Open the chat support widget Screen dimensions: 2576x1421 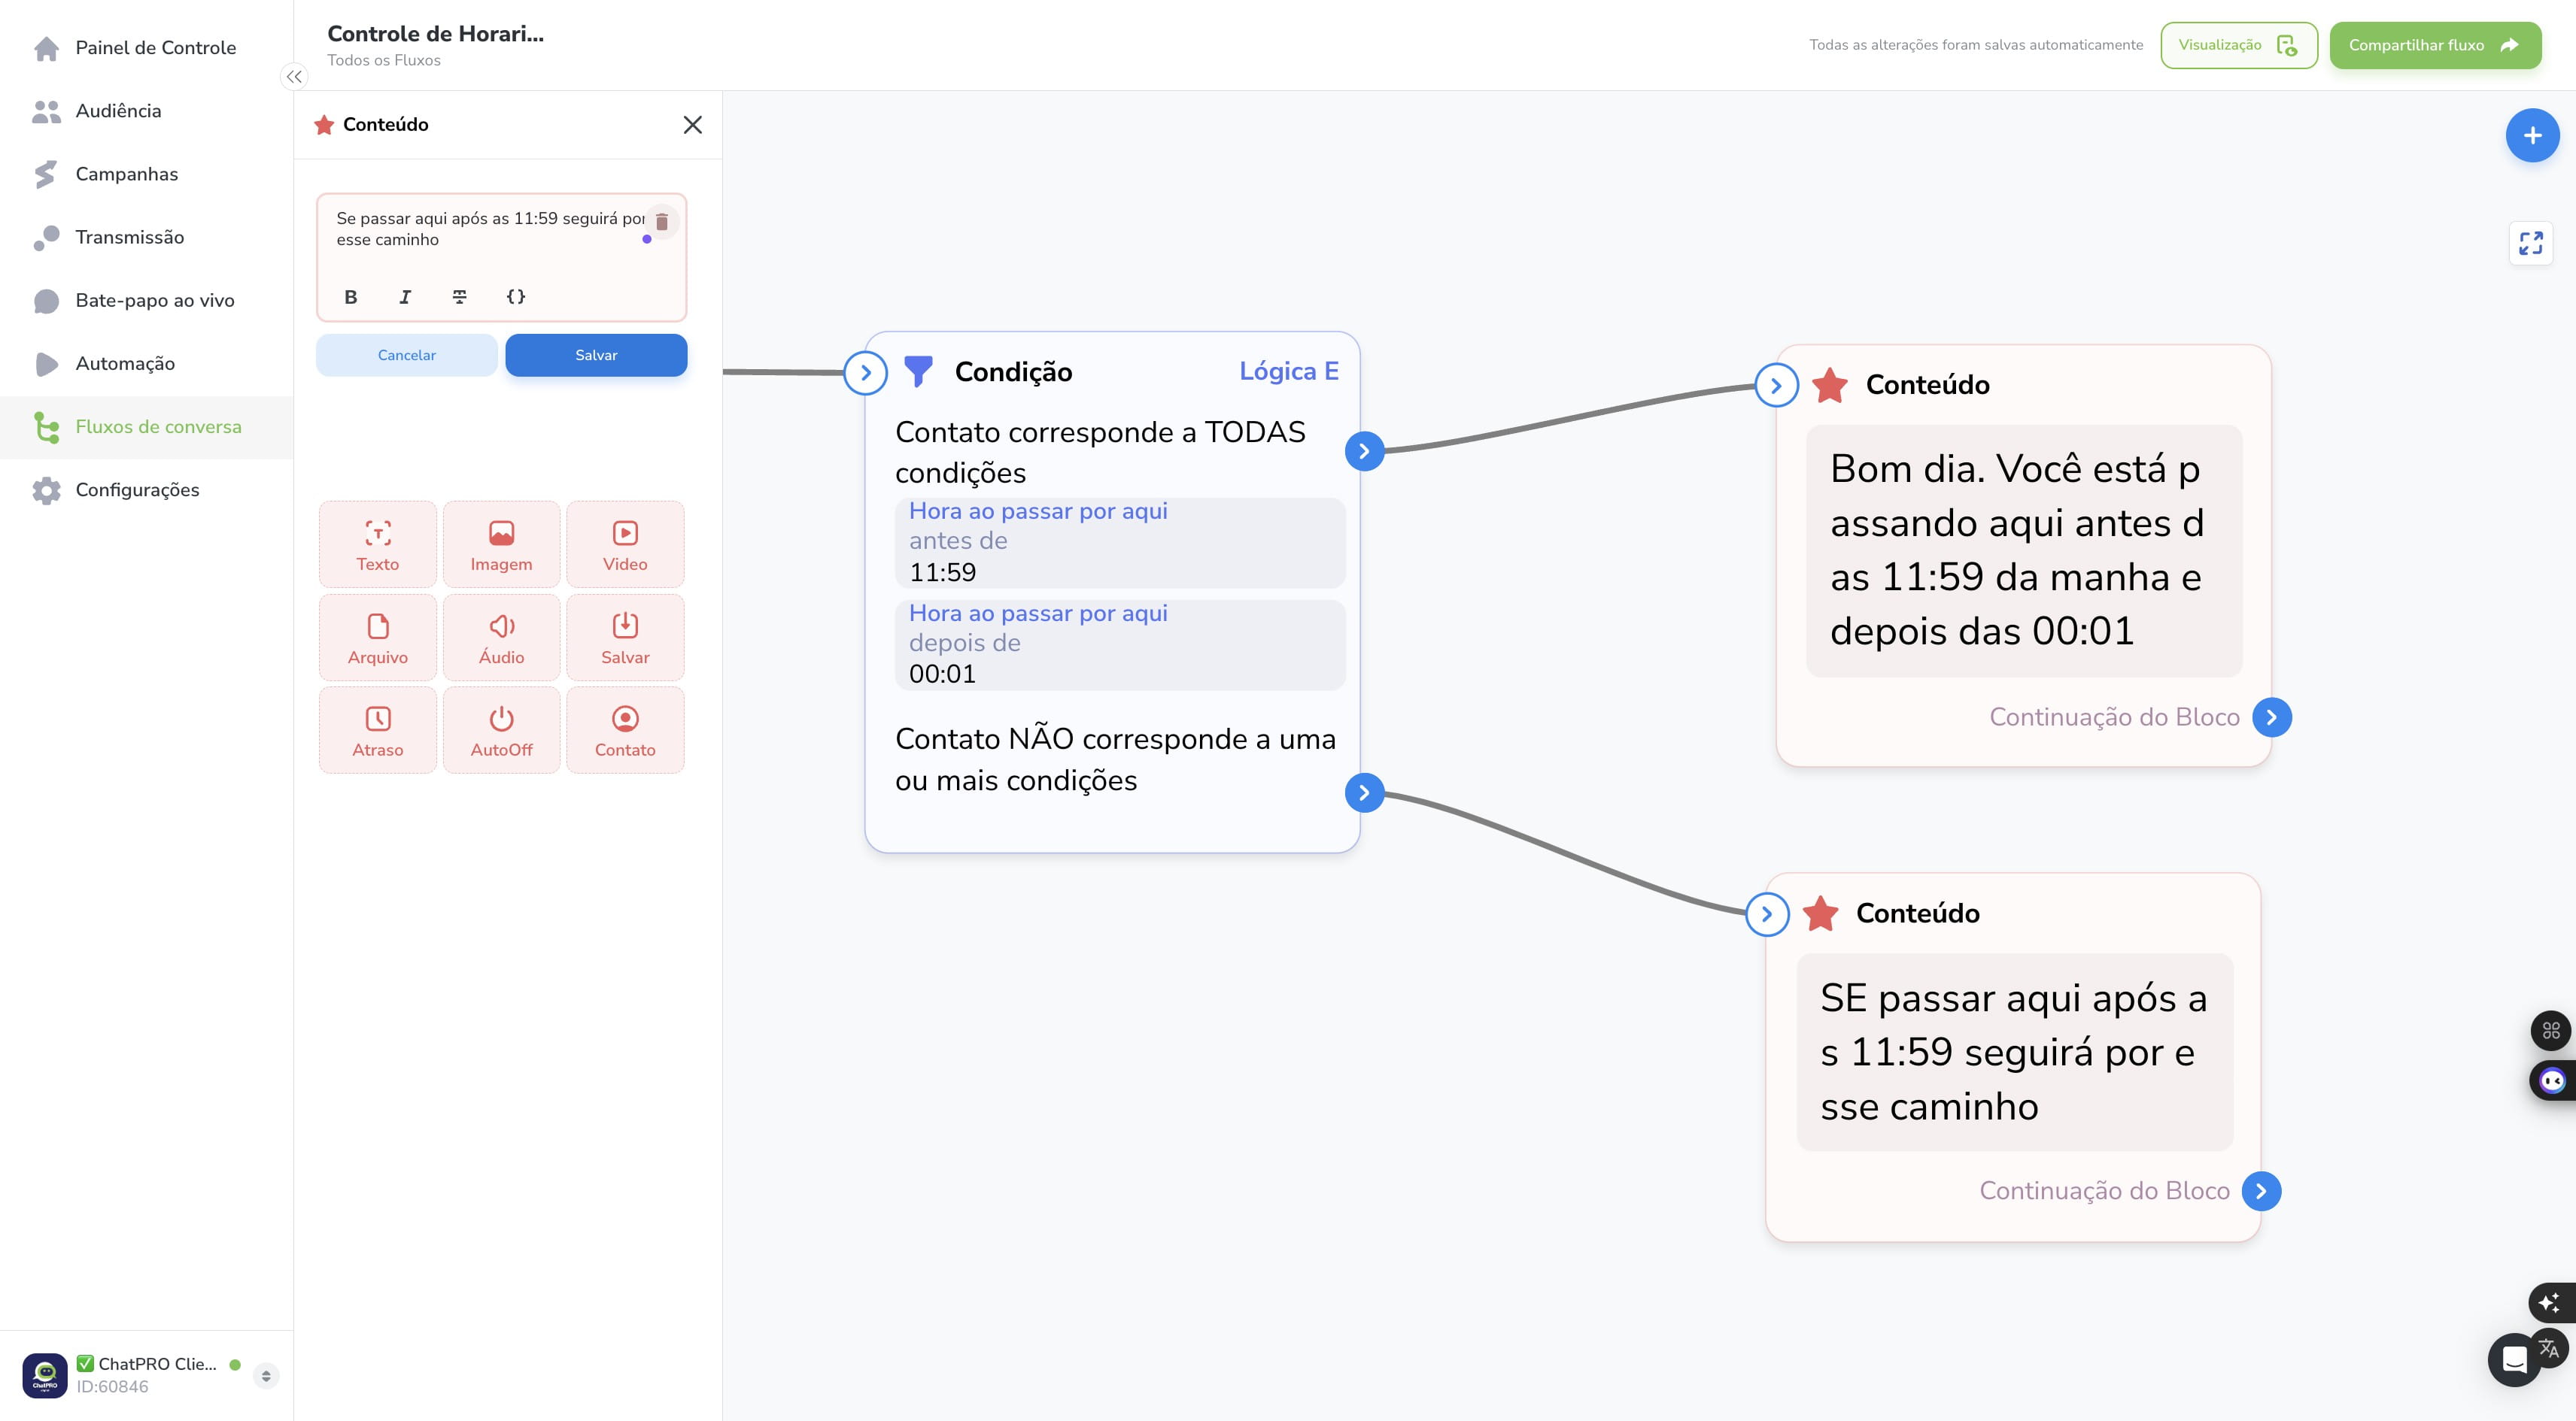pos(2513,1360)
